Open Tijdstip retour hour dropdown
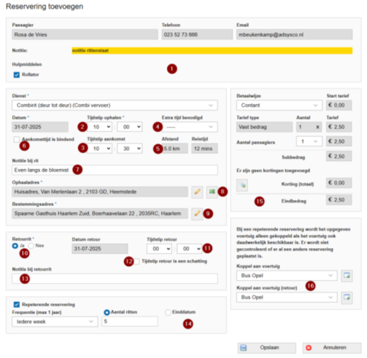Viewport: 367px width, 358px height. pos(159,249)
